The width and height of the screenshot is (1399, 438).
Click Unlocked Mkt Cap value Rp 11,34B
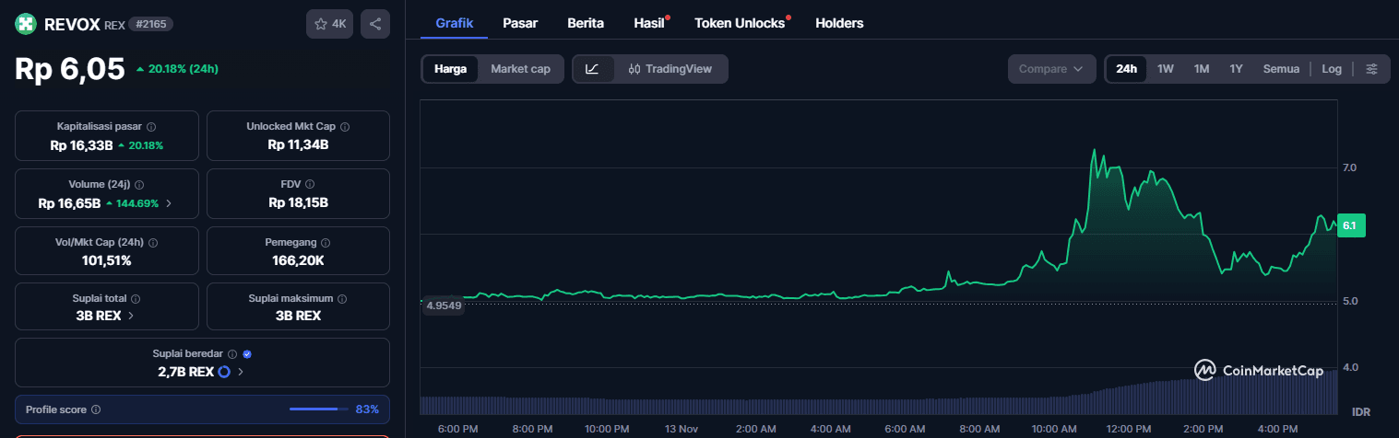(x=299, y=145)
